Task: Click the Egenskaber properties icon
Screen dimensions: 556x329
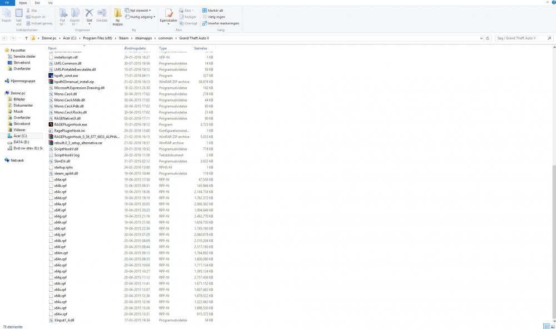Action: click(169, 13)
